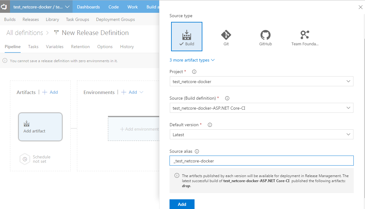365x209 pixels.
Task: Expand 3 more artifact types
Action: click(x=192, y=60)
